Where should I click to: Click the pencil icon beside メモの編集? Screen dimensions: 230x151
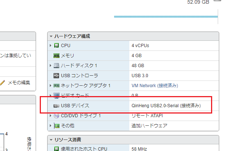[x=3, y=82]
